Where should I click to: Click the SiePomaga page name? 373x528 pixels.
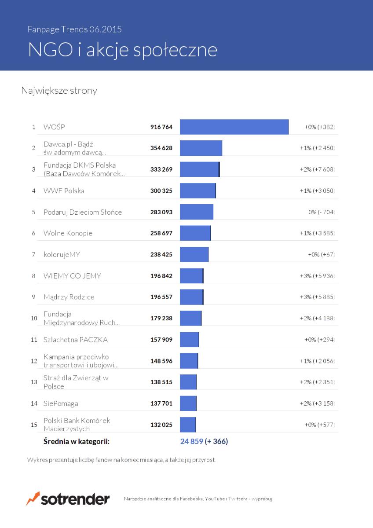[61, 403]
